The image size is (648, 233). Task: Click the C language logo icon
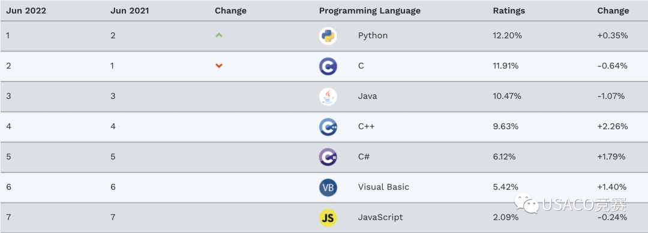point(328,66)
